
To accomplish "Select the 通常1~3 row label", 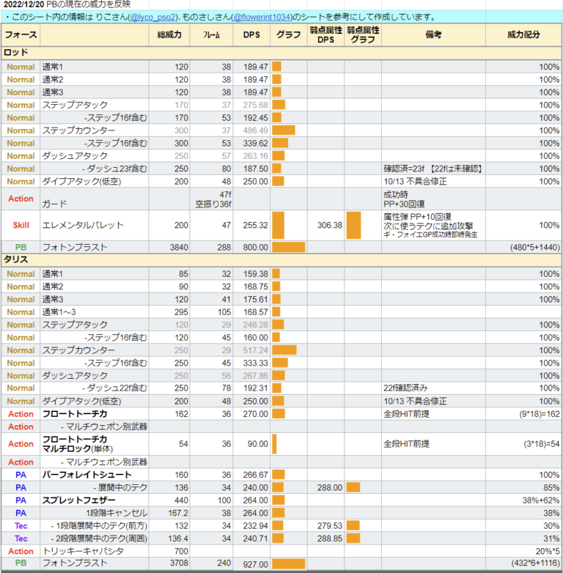I will (95, 312).
